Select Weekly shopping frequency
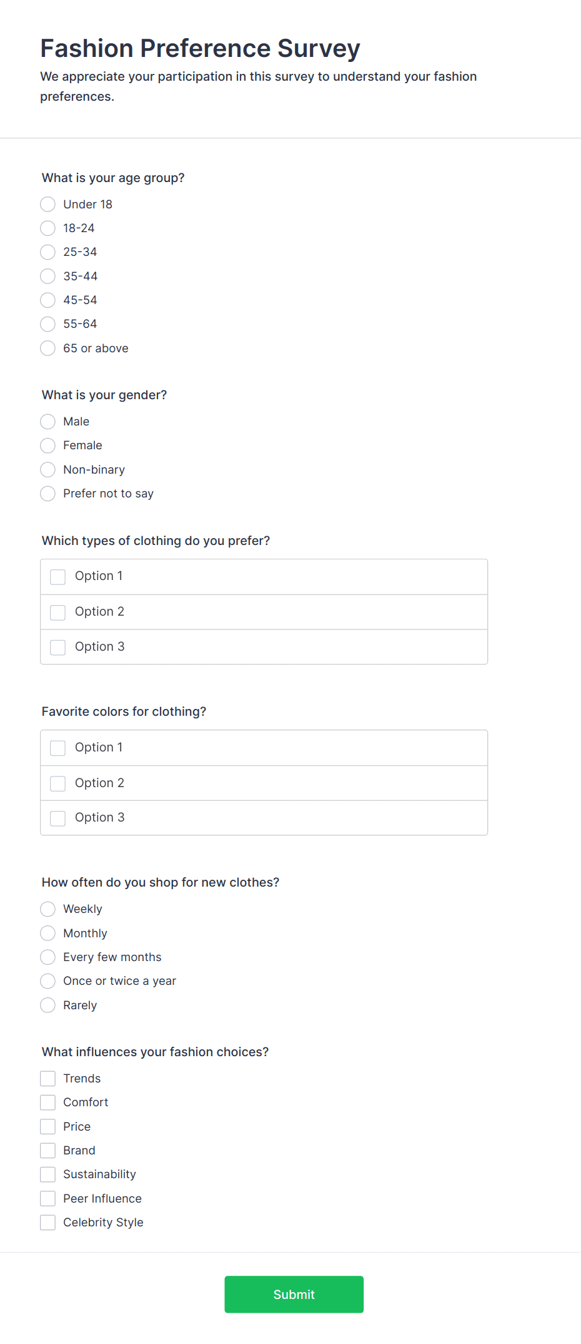 pyautogui.click(x=48, y=909)
